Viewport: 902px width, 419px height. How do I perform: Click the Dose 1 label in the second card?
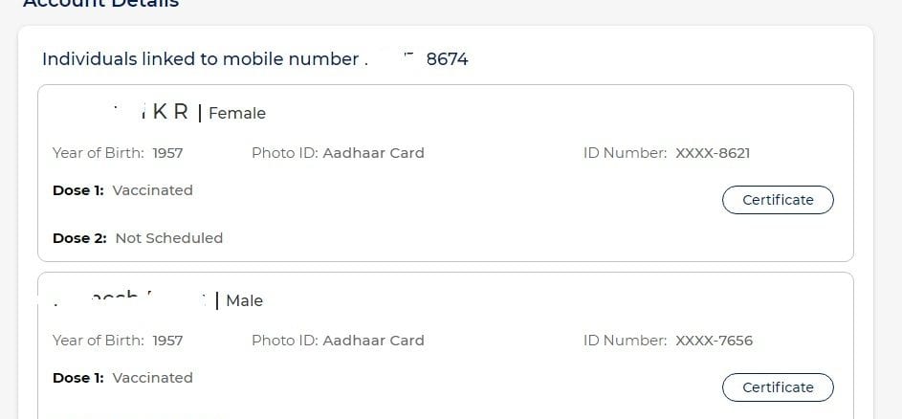tap(78, 378)
